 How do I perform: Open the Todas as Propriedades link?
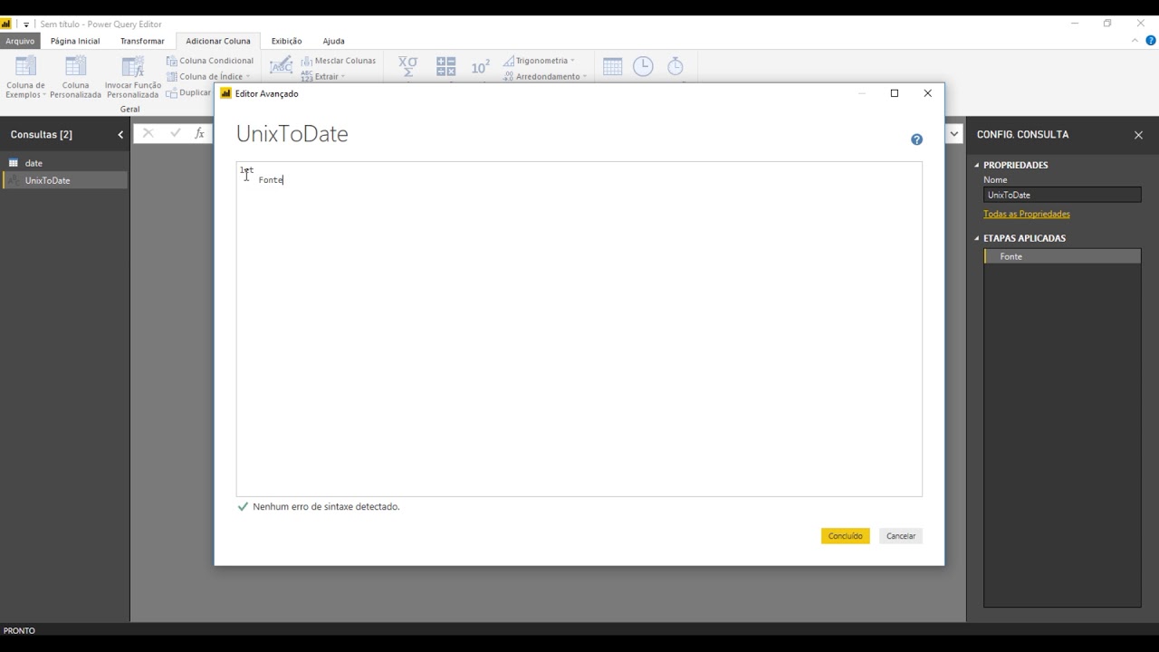pos(1027,214)
